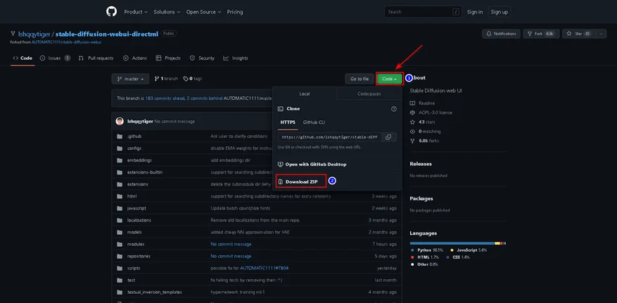The width and height of the screenshot is (617, 303).
Task: Choose the GitHub CLI clone option
Action: (x=314, y=122)
